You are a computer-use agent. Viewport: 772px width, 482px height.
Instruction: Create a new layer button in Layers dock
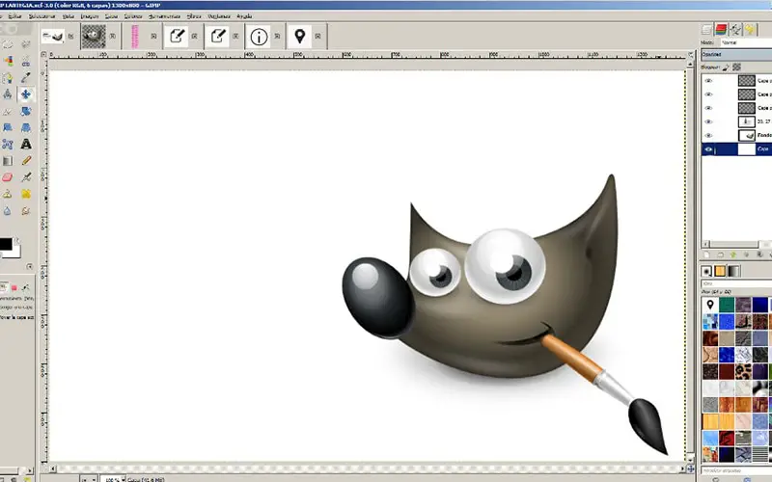pos(706,254)
